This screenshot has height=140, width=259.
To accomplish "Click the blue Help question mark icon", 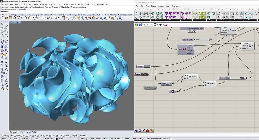I will [120, 18].
